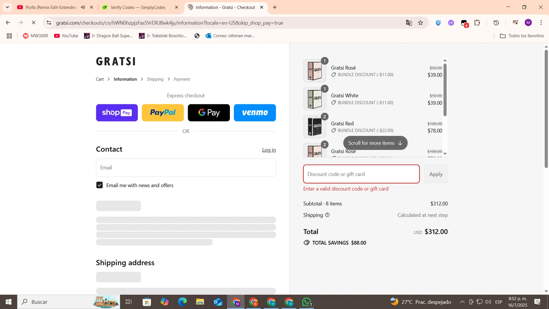Go to Cart breadcrumb
Image resolution: width=549 pixels, height=309 pixels.
pos(100,79)
